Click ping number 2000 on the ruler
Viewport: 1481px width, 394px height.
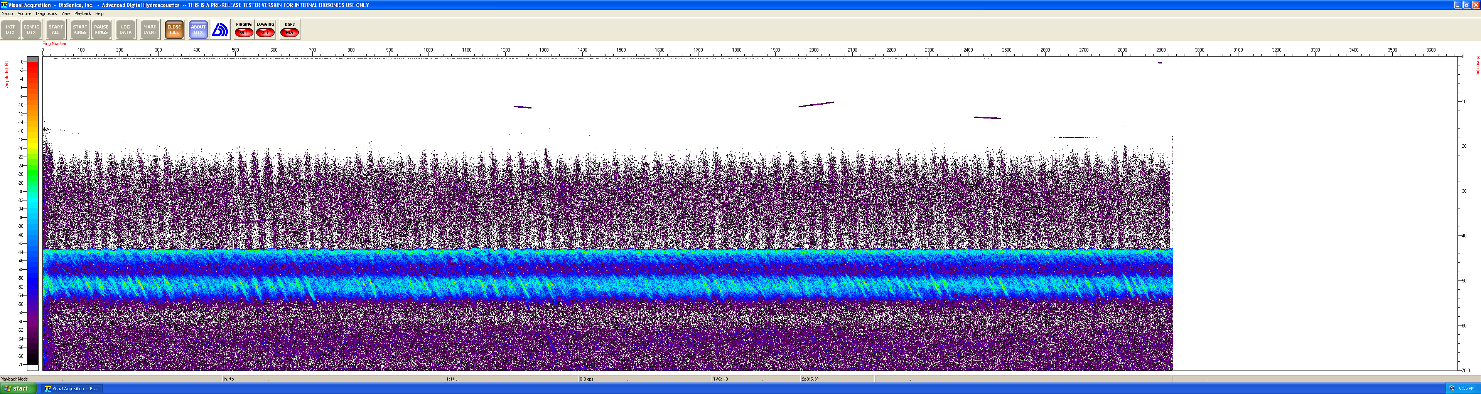pos(813,50)
